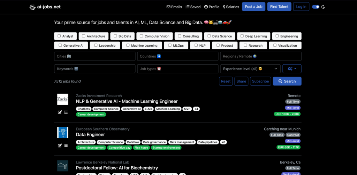Image resolution: width=357 pixels, height=175 pixels.
Task: Tick the MLOps category checkbox
Action: [x=170, y=45]
